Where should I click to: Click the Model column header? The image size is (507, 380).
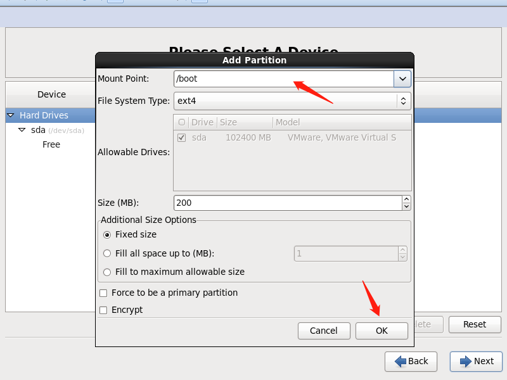pos(342,122)
